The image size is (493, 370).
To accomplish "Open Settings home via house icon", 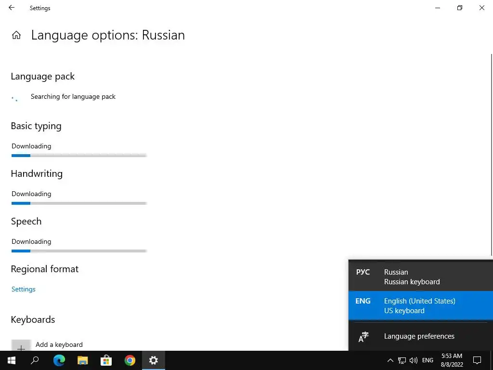I will pyautogui.click(x=16, y=35).
